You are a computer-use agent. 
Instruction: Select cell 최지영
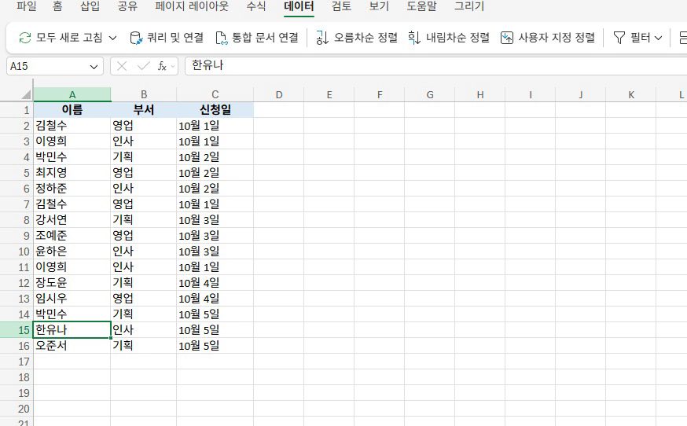[72, 173]
